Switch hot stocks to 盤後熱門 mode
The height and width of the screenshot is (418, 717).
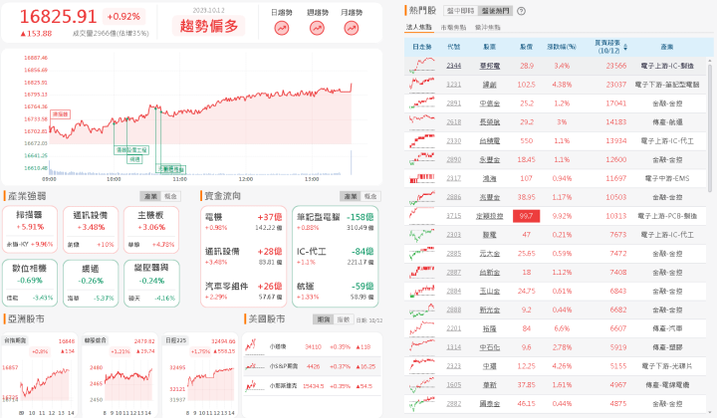click(495, 11)
